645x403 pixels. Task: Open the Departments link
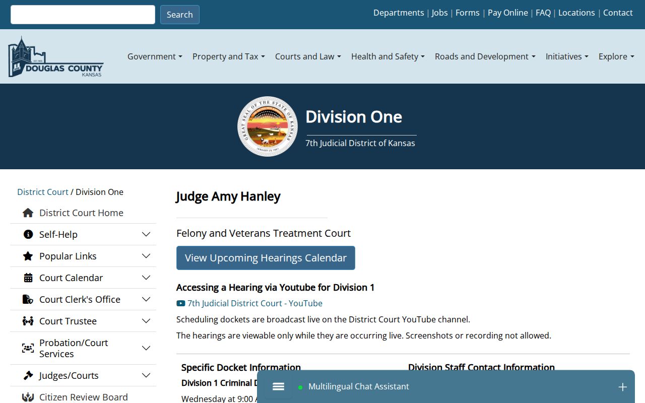(399, 13)
